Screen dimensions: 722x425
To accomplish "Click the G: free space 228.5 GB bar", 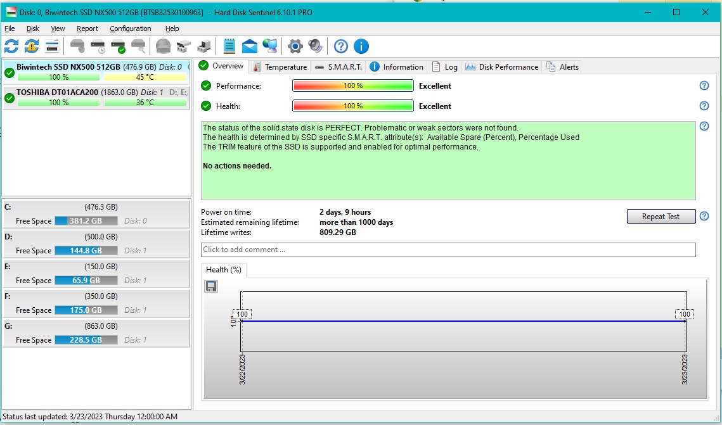I will [x=86, y=340].
